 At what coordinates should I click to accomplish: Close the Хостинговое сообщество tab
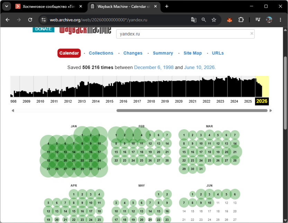[81, 7]
